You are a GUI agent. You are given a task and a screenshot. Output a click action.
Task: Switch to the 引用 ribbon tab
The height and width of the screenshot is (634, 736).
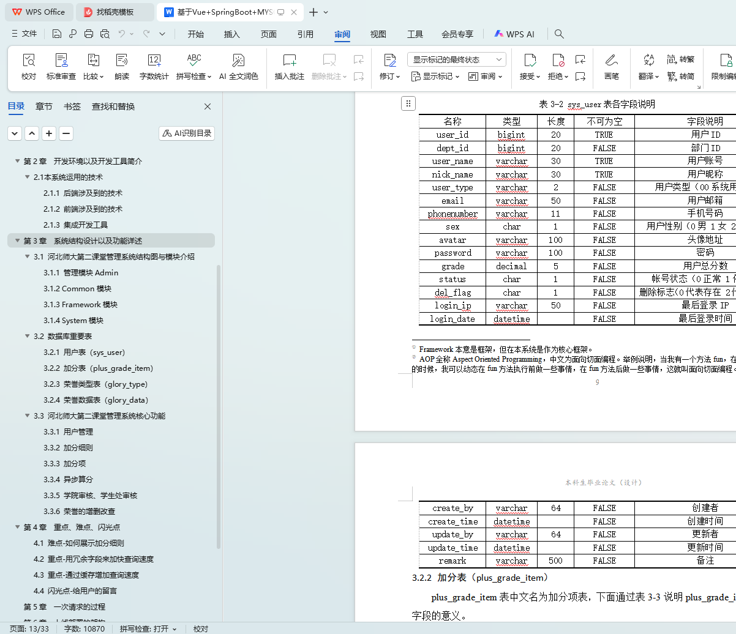pos(306,34)
